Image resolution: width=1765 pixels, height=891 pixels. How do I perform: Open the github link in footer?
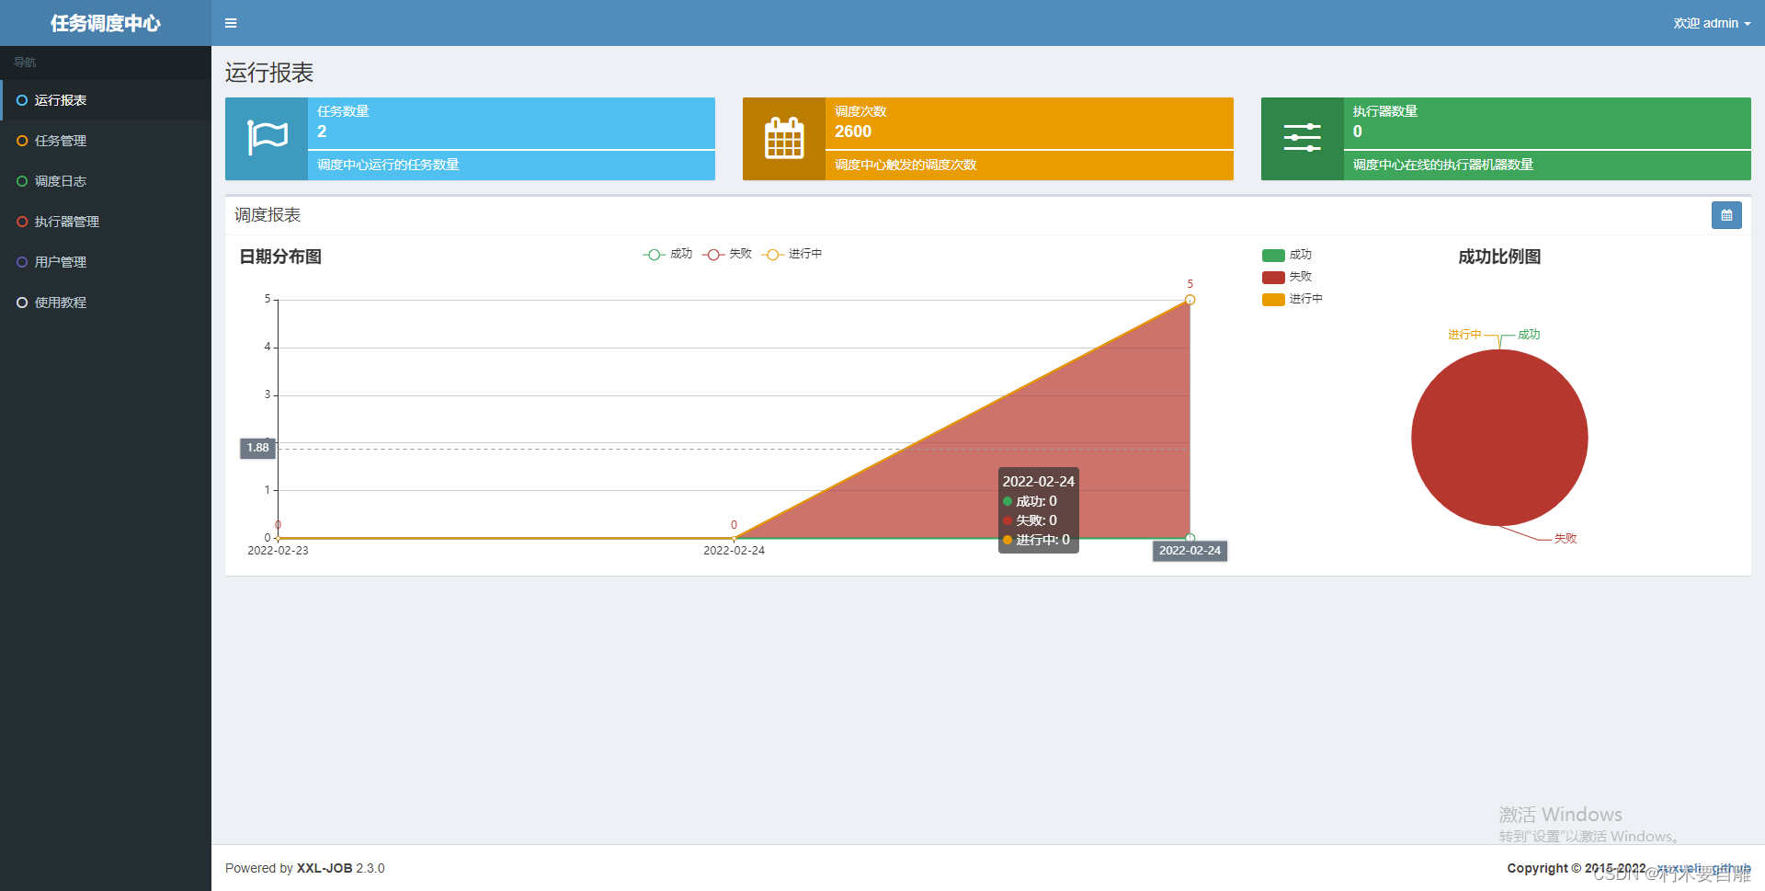tap(1731, 868)
